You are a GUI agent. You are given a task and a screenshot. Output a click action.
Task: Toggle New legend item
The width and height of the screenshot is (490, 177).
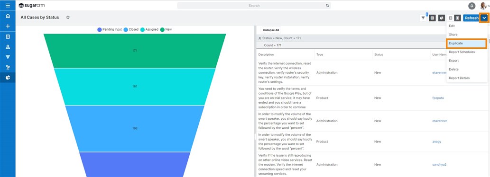coord(166,30)
